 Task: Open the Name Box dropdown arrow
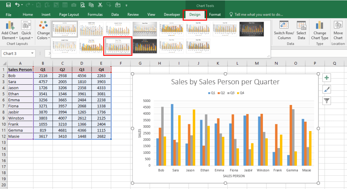(32, 53)
